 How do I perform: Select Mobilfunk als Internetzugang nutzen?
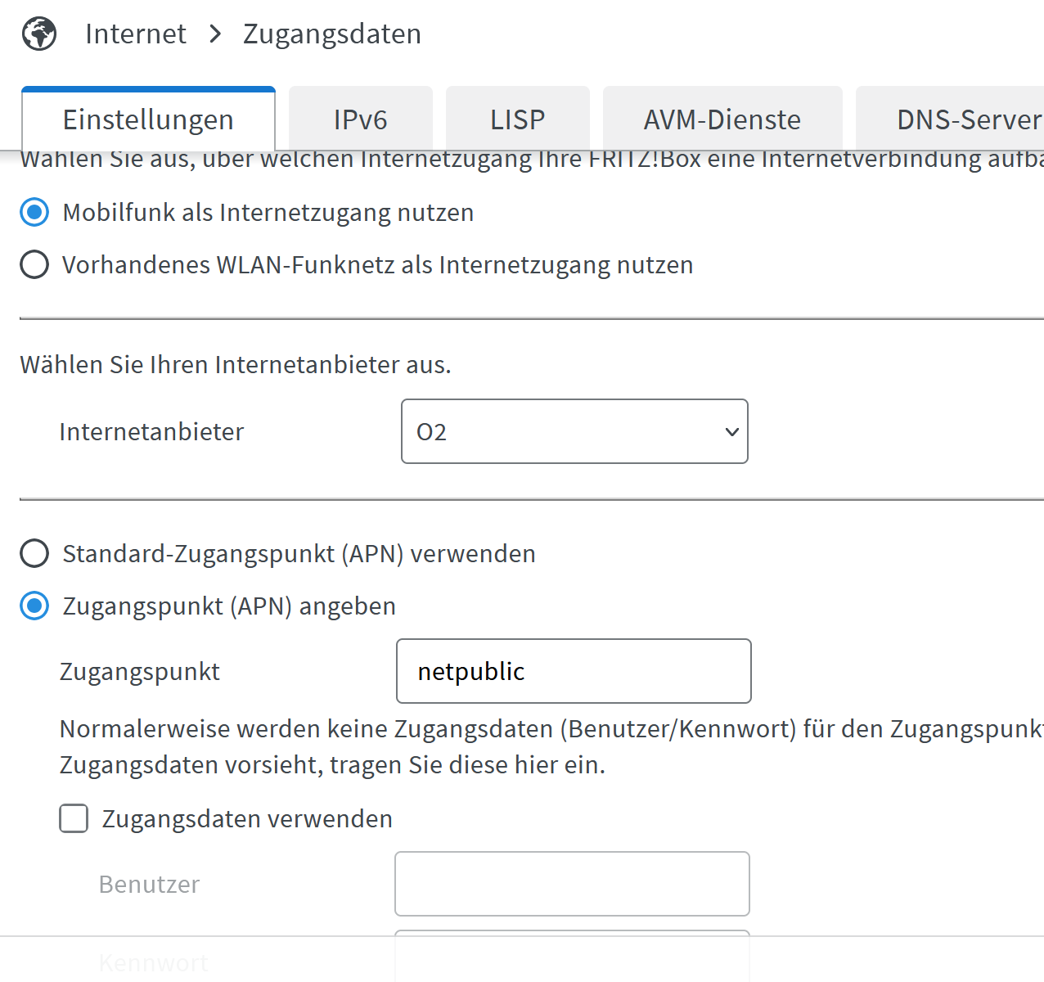click(34, 213)
